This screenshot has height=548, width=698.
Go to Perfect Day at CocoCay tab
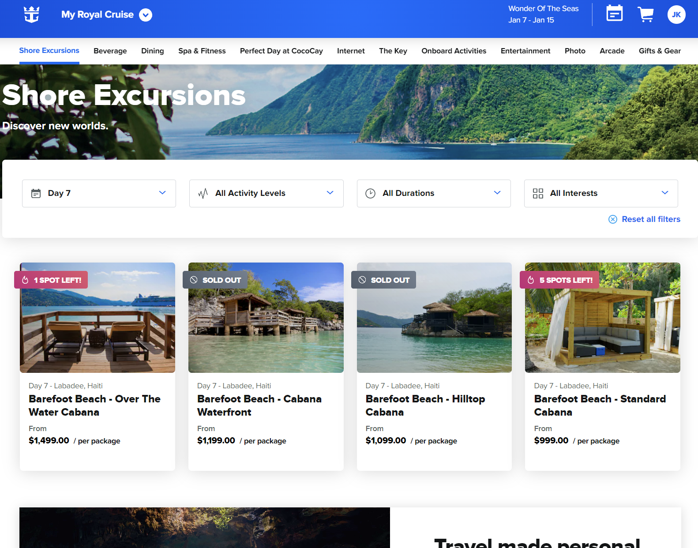coord(281,51)
